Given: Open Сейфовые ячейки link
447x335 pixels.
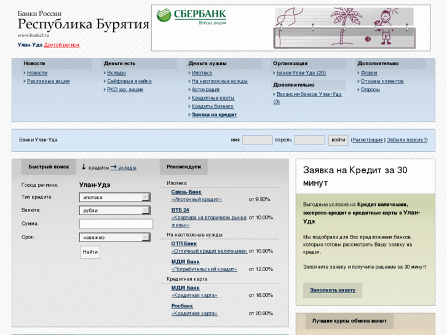Looking at the screenshot, I should (x=129, y=81).
